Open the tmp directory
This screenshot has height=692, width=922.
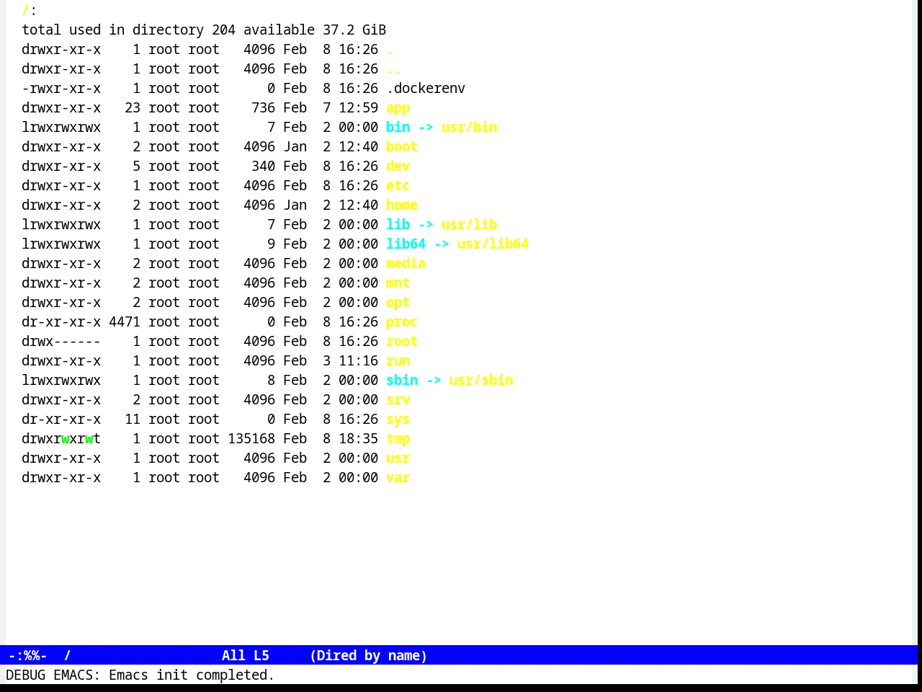398,439
